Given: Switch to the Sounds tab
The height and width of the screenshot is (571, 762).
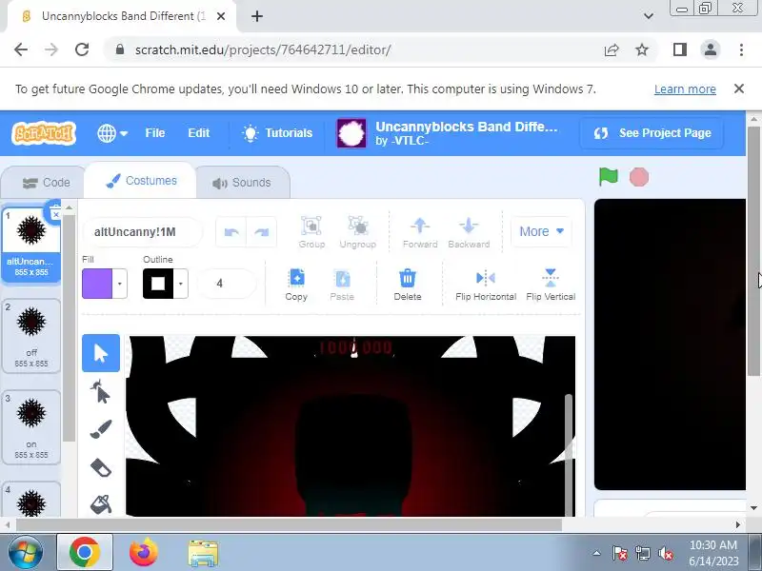Looking at the screenshot, I should [x=242, y=183].
